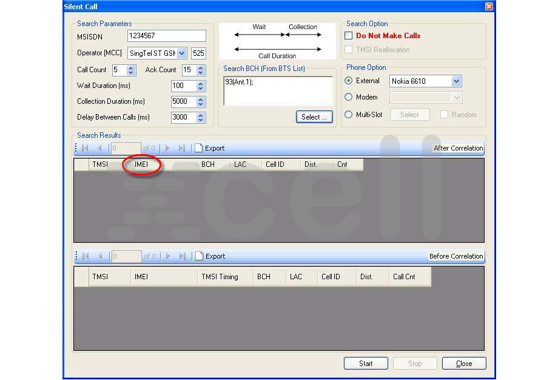Adjust the Collection Duration spinner

(x=201, y=101)
